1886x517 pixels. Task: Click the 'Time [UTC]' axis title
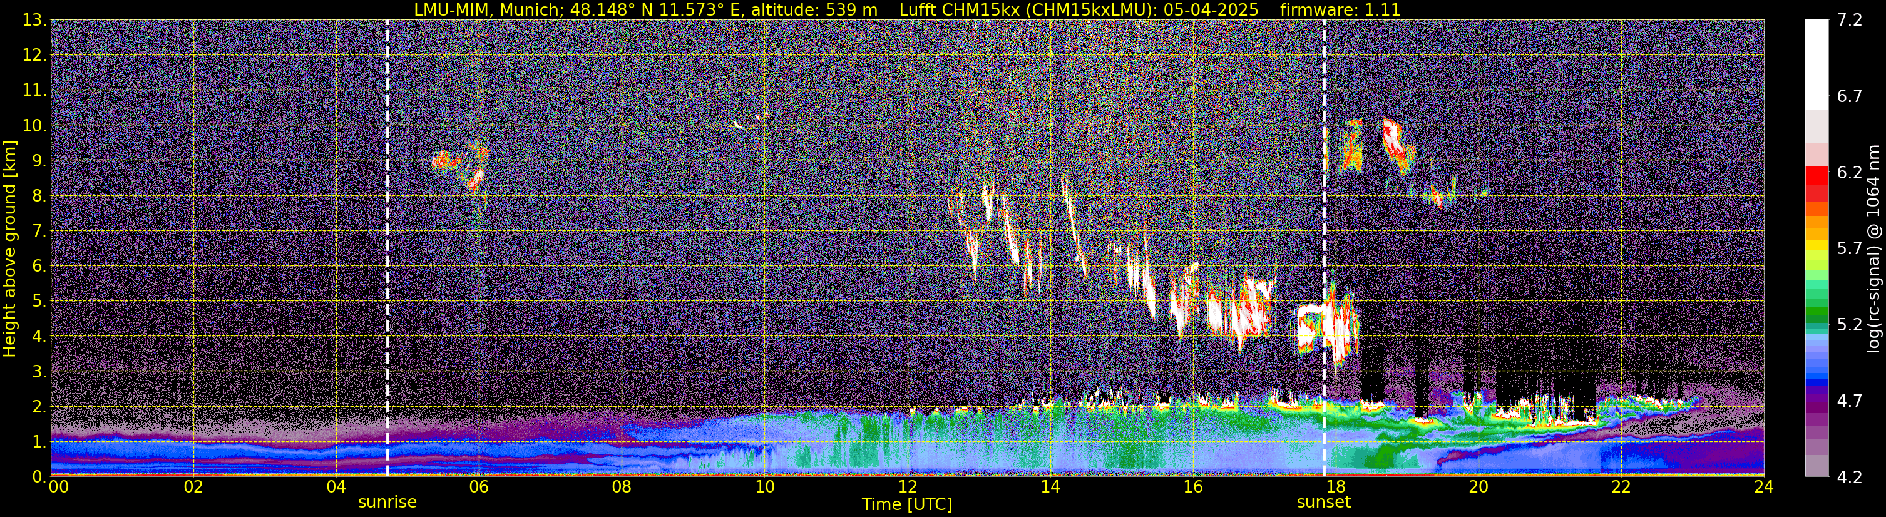(x=907, y=504)
